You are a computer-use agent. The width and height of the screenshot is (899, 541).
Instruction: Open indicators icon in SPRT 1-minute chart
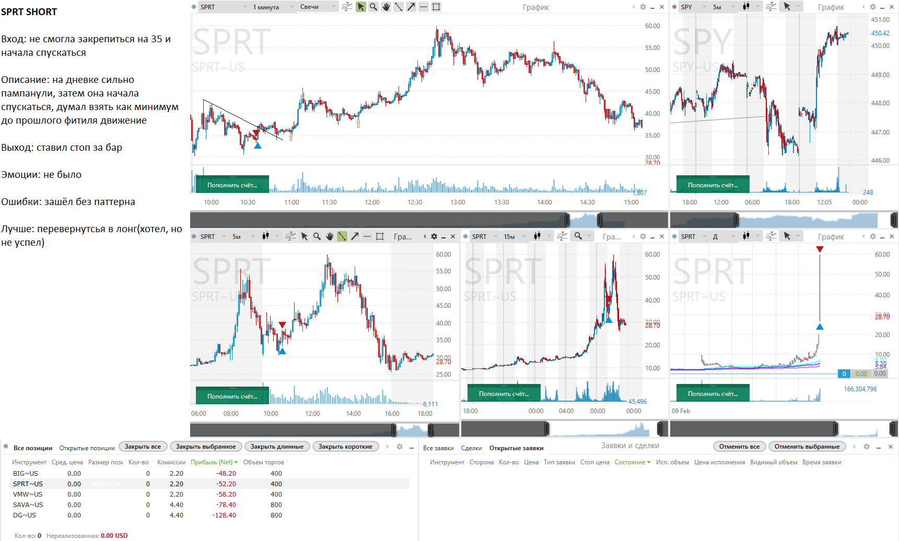click(x=347, y=7)
